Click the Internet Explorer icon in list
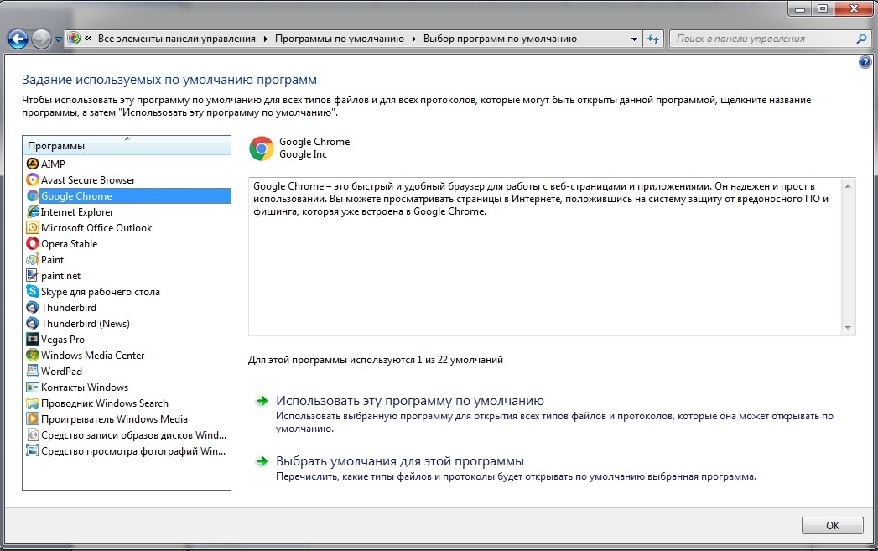Image resolution: width=878 pixels, height=551 pixels. (x=33, y=211)
